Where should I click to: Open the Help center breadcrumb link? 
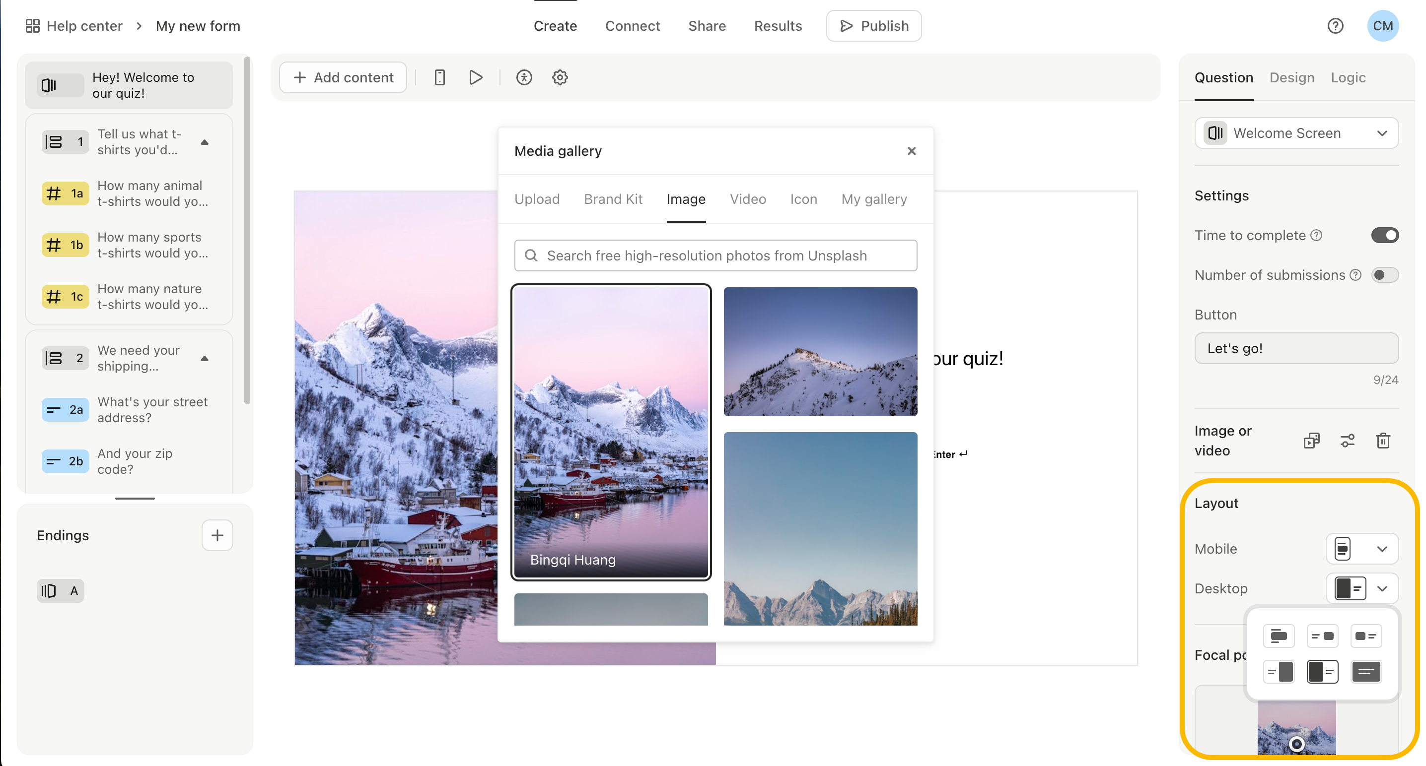point(84,26)
